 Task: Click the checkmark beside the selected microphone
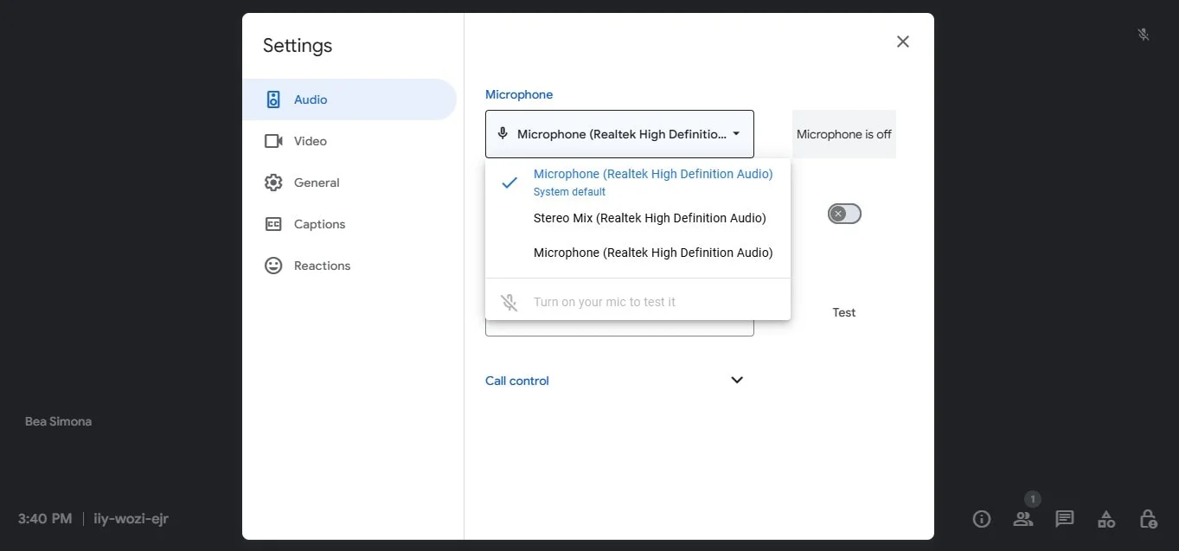pos(509,183)
